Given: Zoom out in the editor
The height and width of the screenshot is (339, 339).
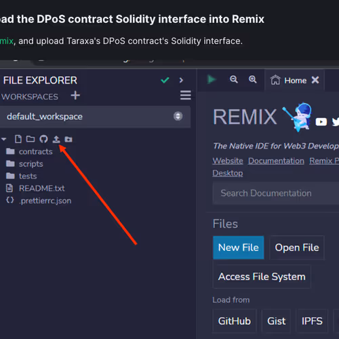Looking at the screenshot, I should 234,79.
